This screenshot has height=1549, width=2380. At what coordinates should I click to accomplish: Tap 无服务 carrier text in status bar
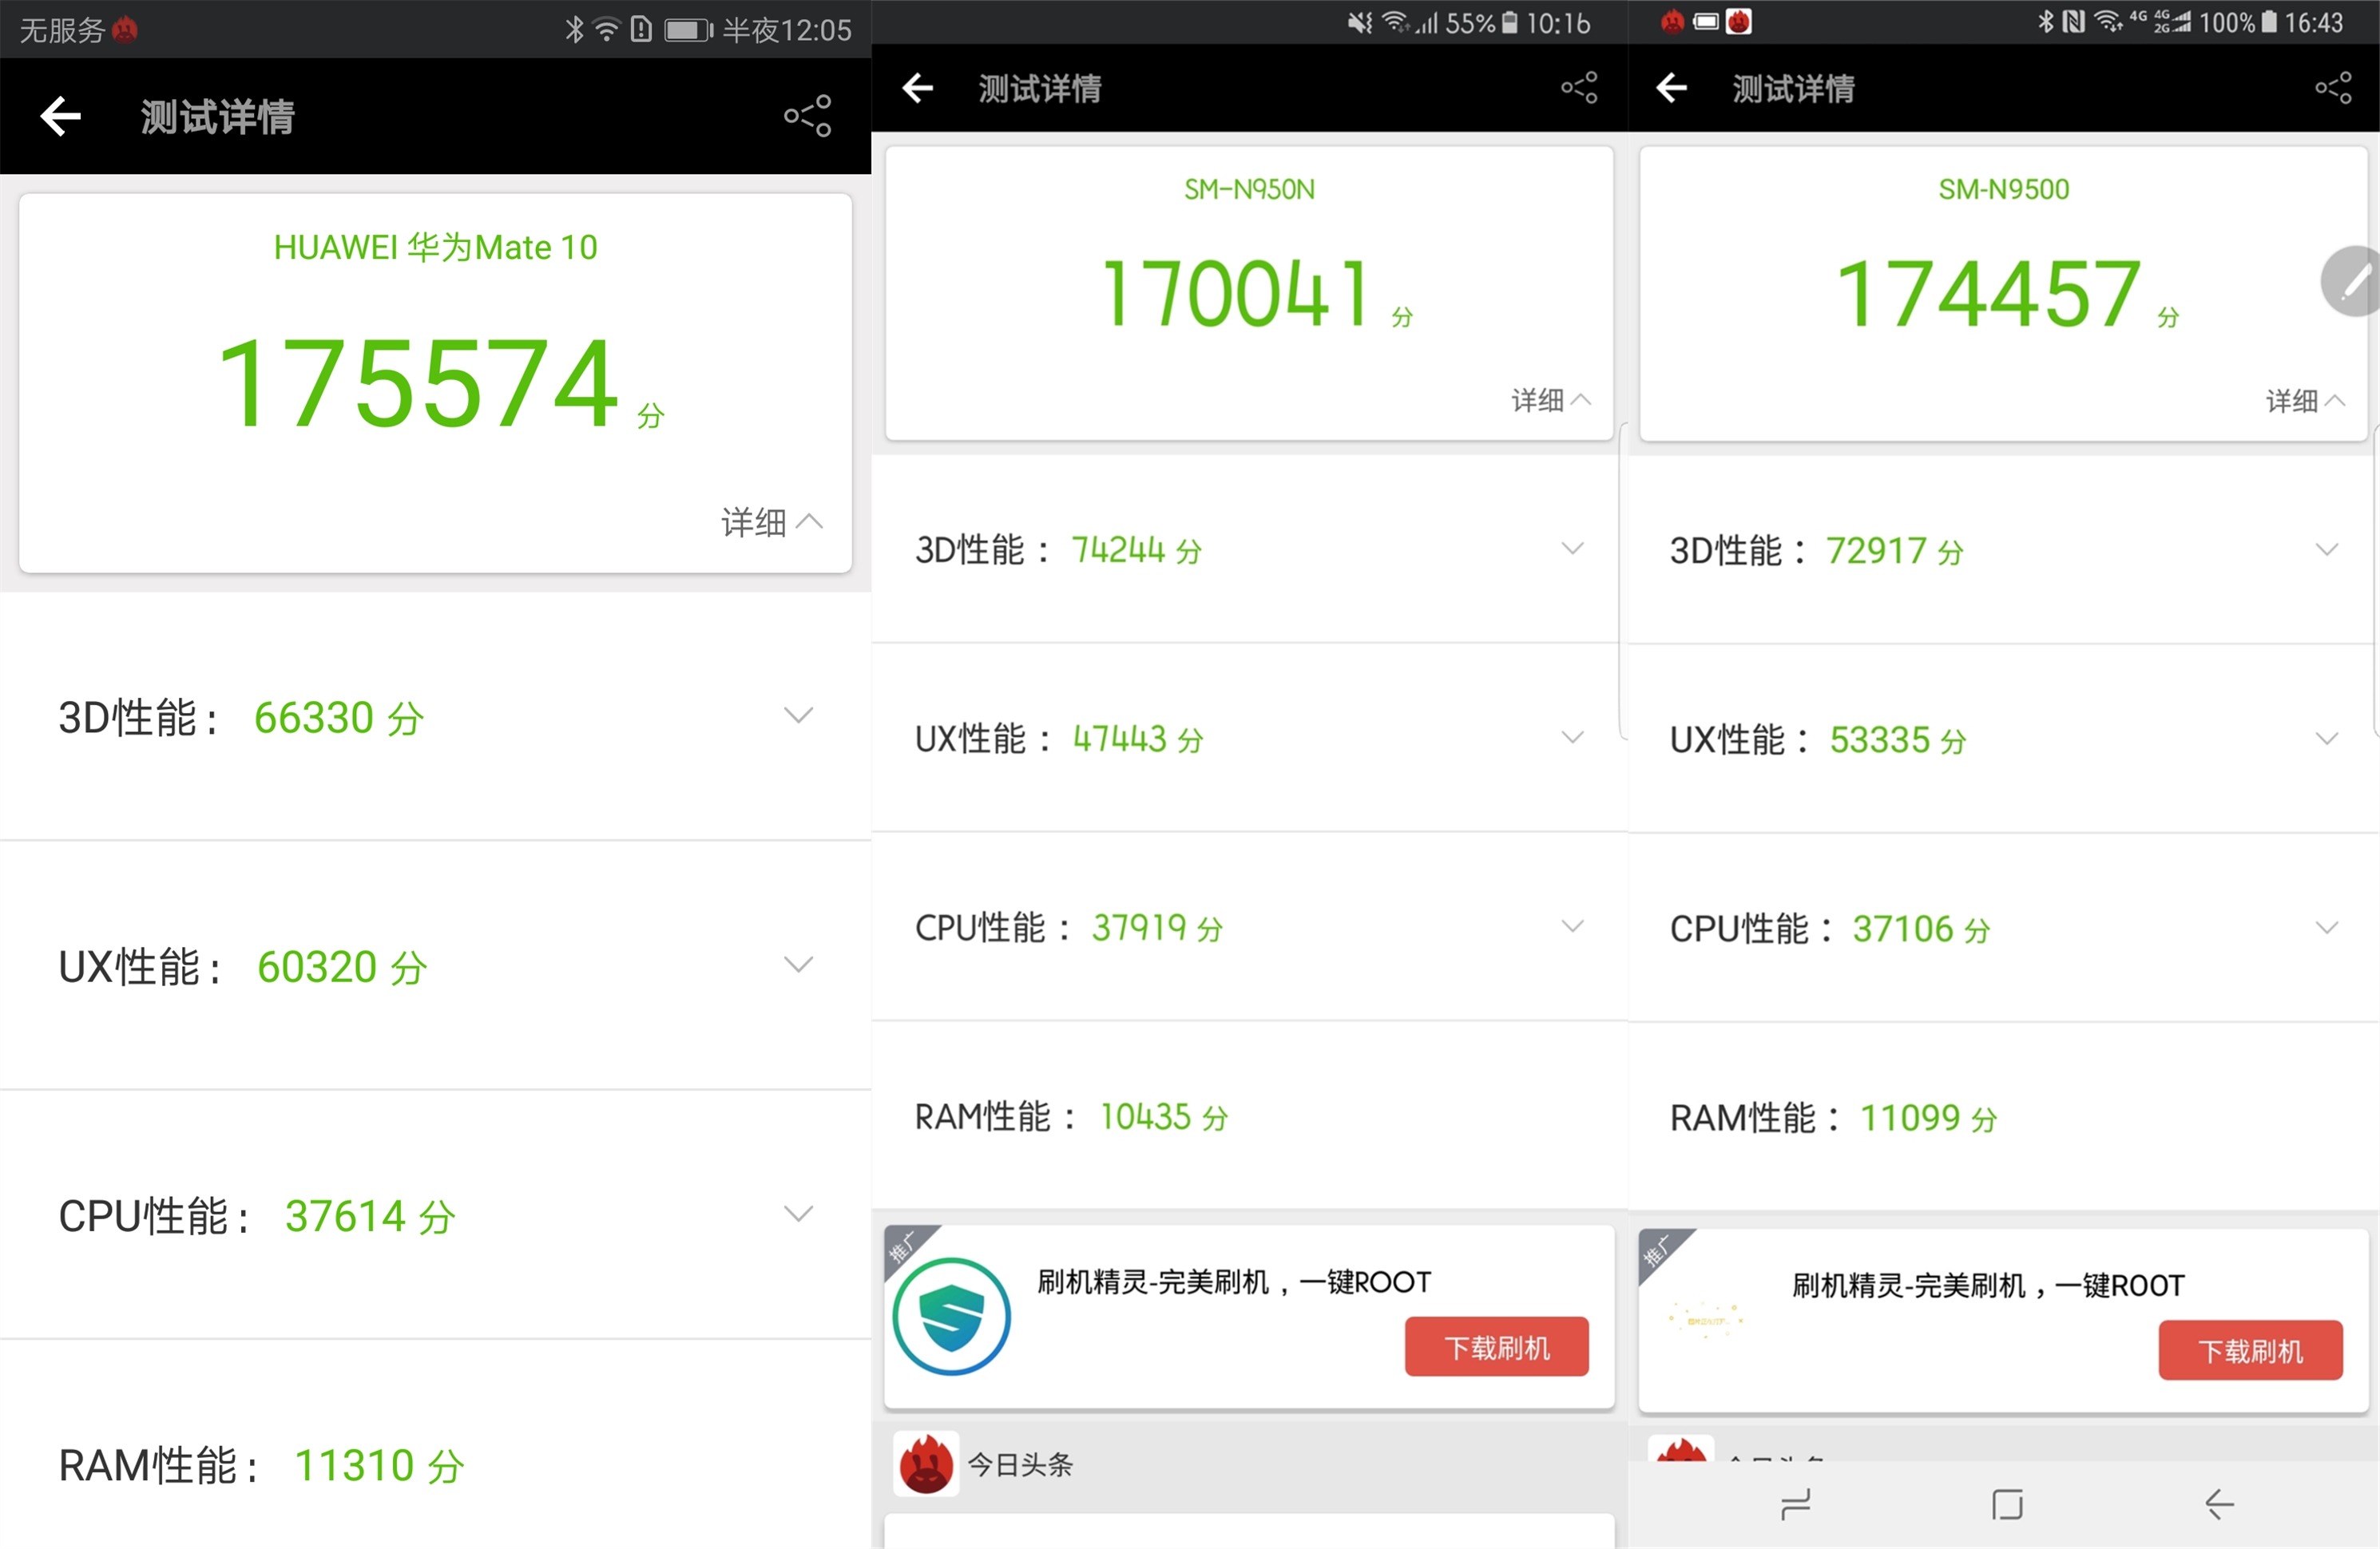pyautogui.click(x=62, y=30)
